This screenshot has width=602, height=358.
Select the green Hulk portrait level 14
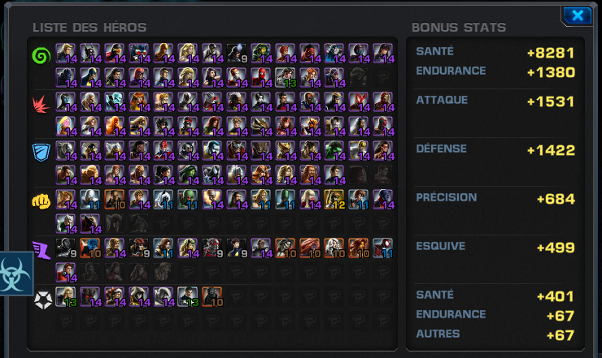[335, 151]
